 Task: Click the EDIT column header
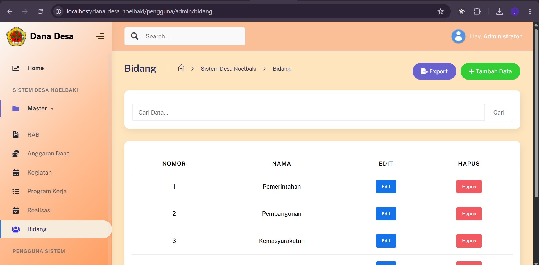(386, 164)
